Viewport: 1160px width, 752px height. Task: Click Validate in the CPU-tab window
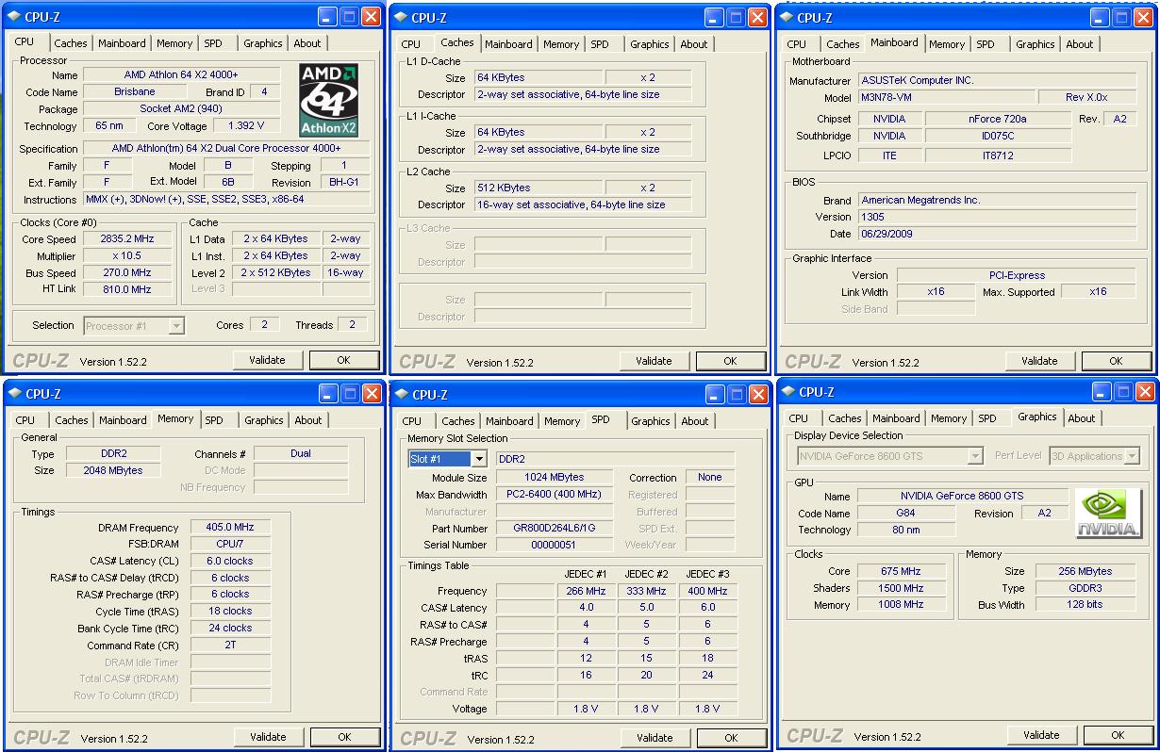pos(267,360)
